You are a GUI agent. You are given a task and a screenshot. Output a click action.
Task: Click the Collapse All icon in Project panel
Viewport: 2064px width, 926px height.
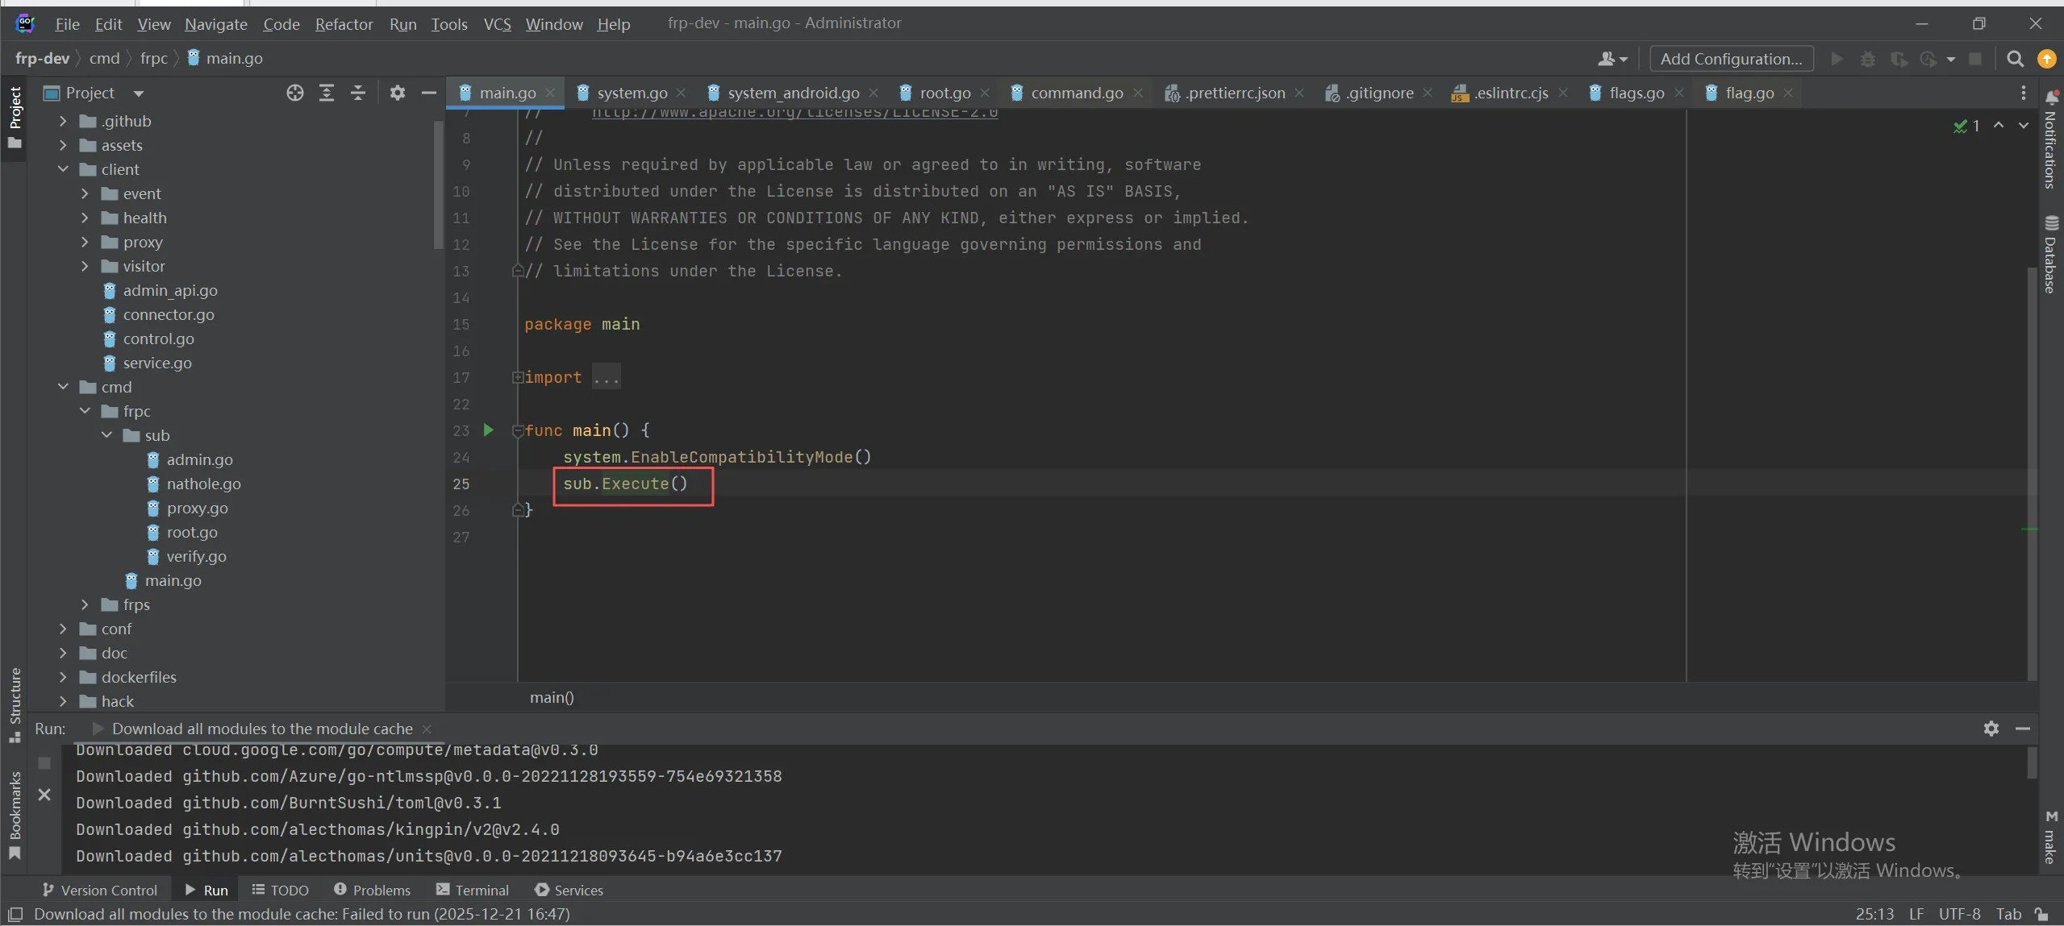coord(358,93)
